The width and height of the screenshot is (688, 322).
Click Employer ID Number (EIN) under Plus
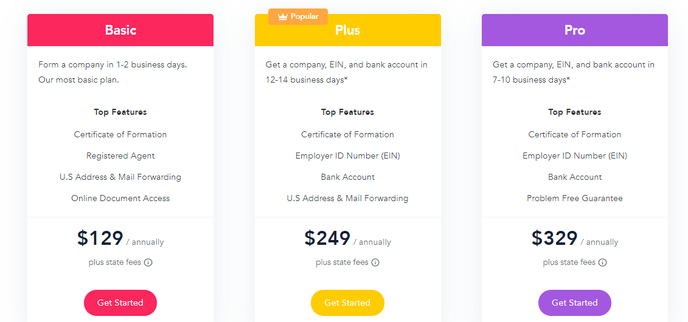pyautogui.click(x=347, y=156)
